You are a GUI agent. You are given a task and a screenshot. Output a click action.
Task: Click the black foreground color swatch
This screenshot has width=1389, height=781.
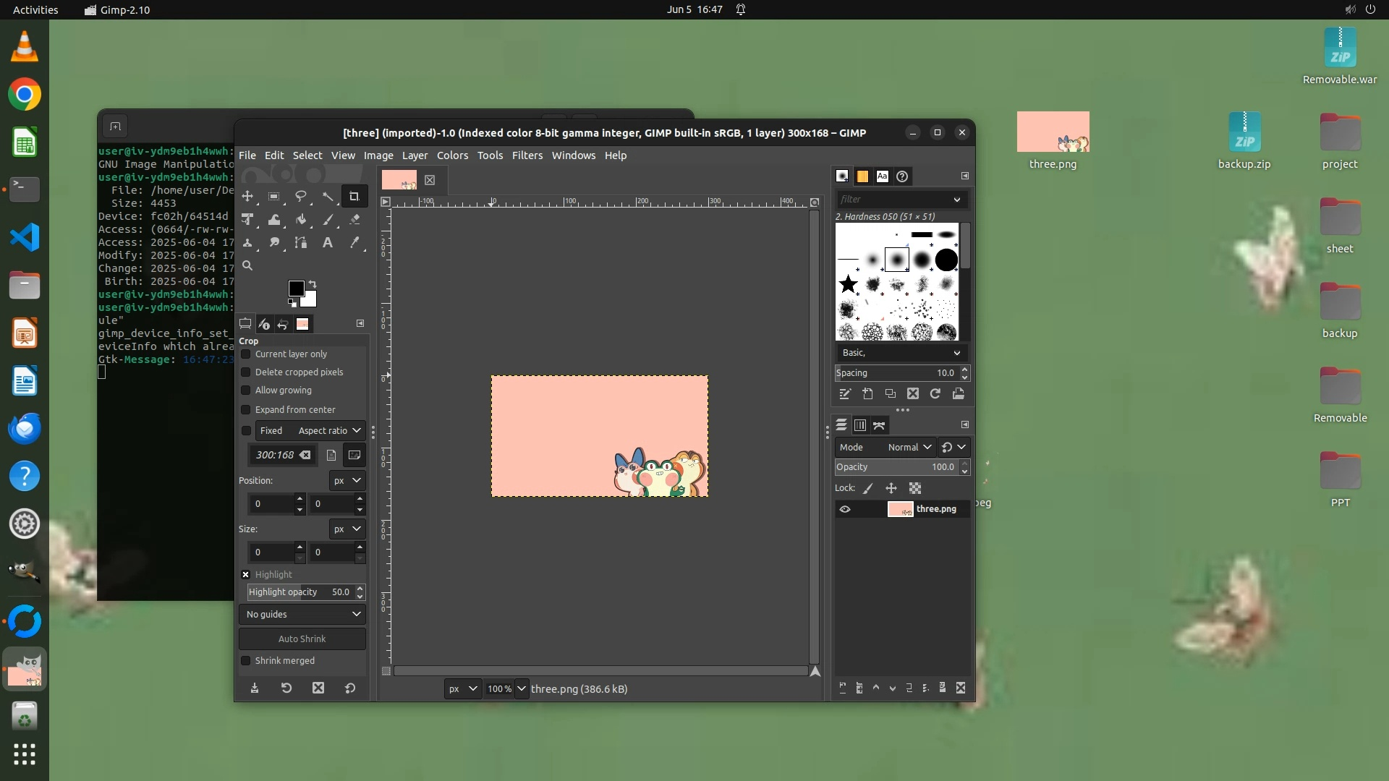pos(295,289)
